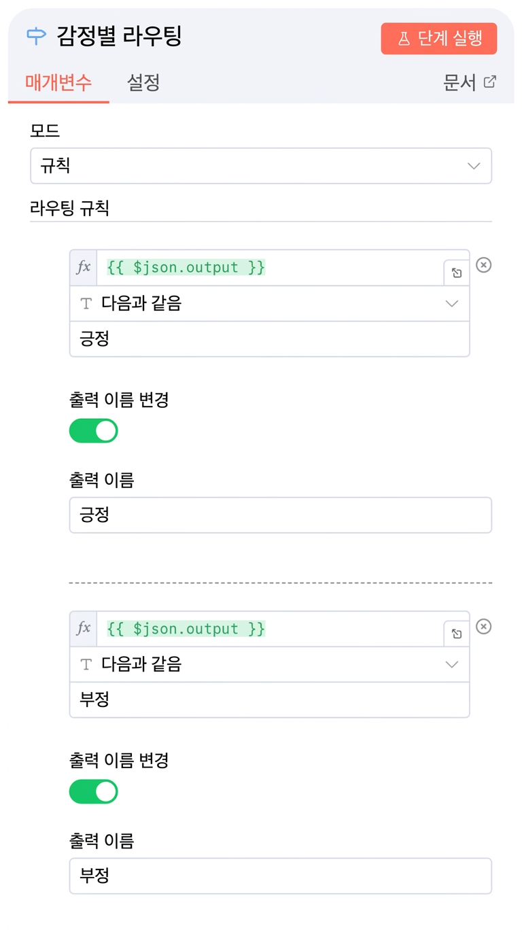Open expression editor for 긍정 rule
522x932 pixels.
click(457, 273)
